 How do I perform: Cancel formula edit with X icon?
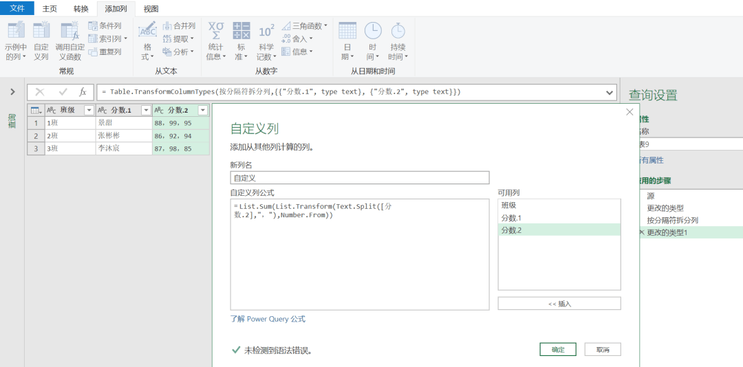(41, 92)
